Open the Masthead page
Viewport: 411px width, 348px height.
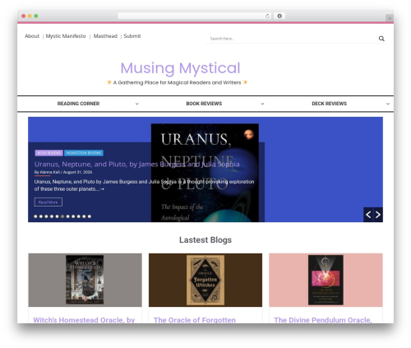coord(105,36)
